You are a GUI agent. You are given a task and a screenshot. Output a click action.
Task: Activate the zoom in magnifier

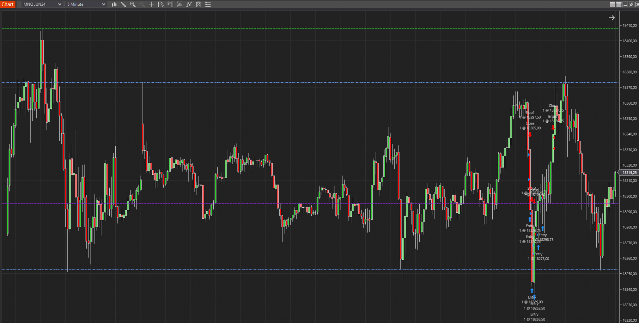pos(133,4)
